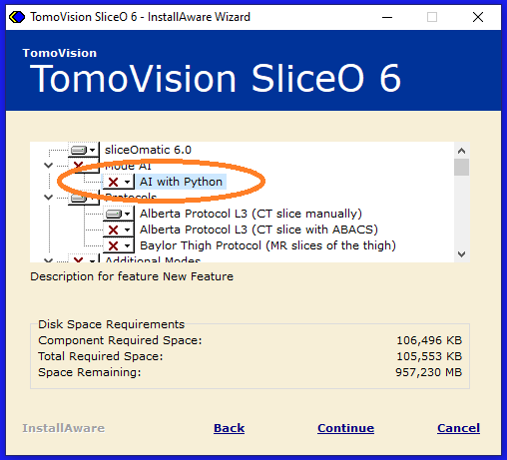Click the red X icon for Baylor Thigh Protocol
The width and height of the screenshot is (507, 460).
tap(113, 245)
